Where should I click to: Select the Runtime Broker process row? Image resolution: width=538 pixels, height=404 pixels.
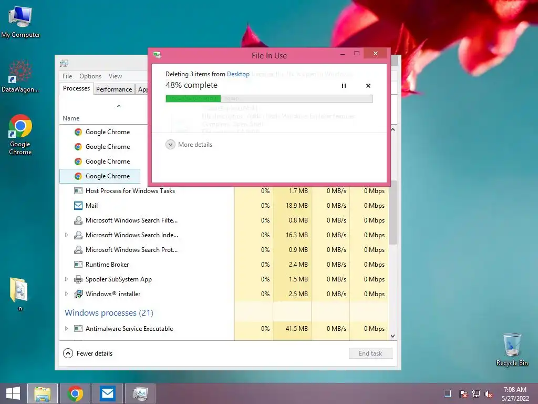[x=225, y=265]
